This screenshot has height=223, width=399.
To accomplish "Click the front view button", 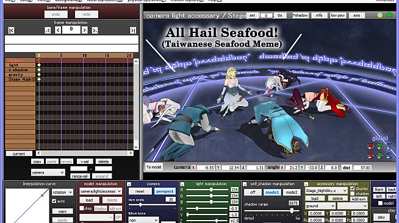I will click(x=379, y=189).
